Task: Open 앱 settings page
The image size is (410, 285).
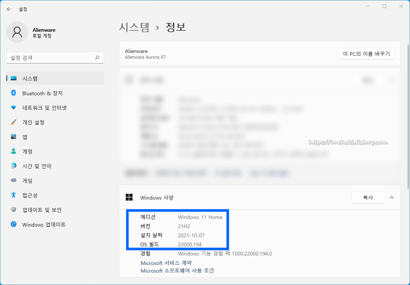Action: (55, 136)
